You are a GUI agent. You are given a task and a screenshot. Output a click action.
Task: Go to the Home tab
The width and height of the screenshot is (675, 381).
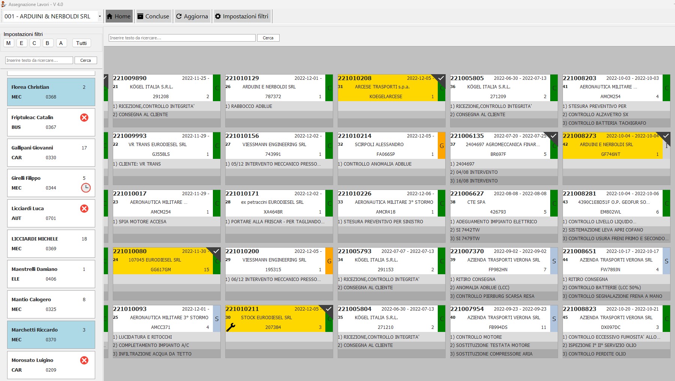119,16
